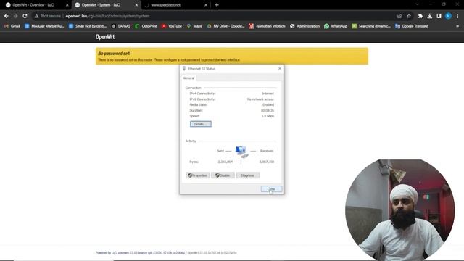Close the speedtest.net tab
The height and width of the screenshot is (261, 464).
(206, 5)
